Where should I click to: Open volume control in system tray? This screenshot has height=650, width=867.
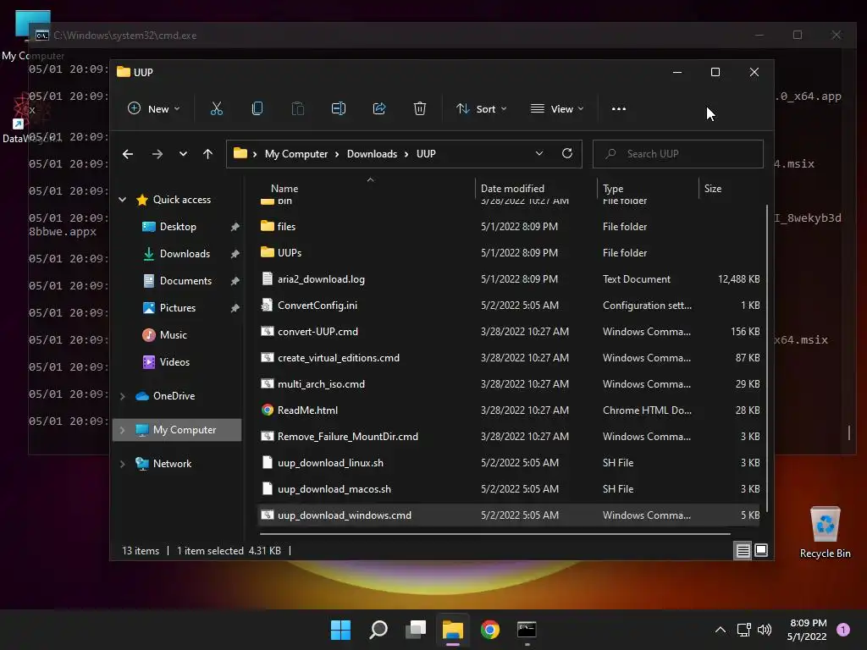[765, 630]
